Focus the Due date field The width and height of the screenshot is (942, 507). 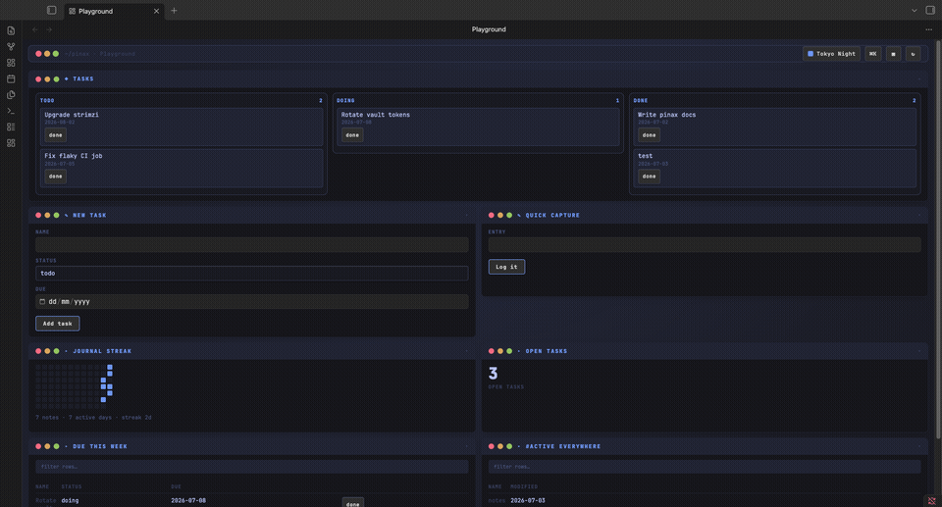[x=252, y=302]
